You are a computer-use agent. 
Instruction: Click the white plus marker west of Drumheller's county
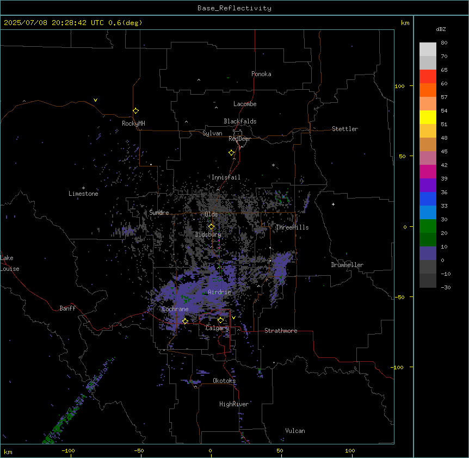pos(333,204)
